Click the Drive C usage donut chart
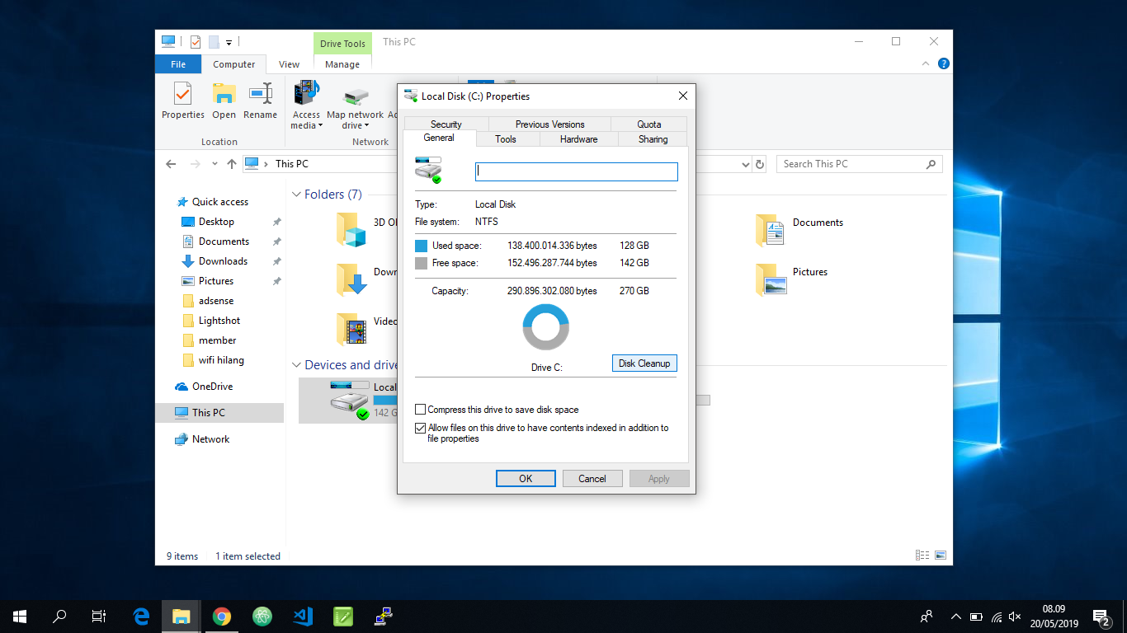Screen dimensions: 1127x633 click(546, 327)
